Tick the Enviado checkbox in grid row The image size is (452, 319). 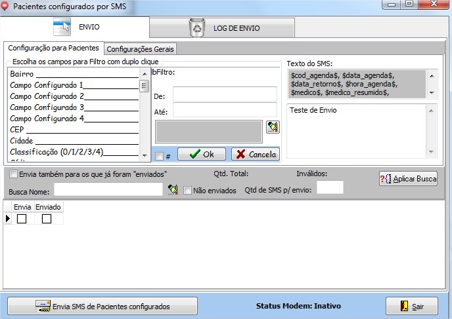pos(47,219)
